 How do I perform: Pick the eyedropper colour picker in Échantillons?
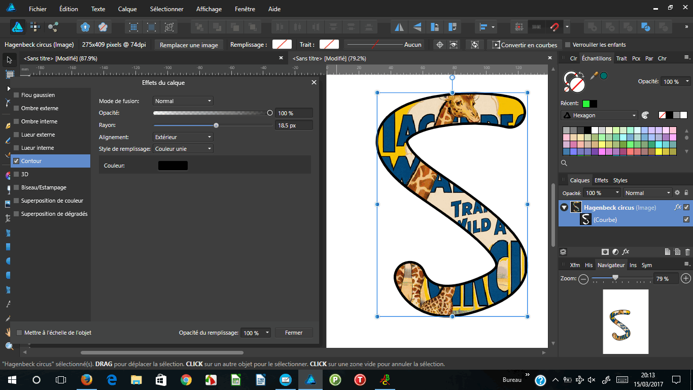(594, 76)
